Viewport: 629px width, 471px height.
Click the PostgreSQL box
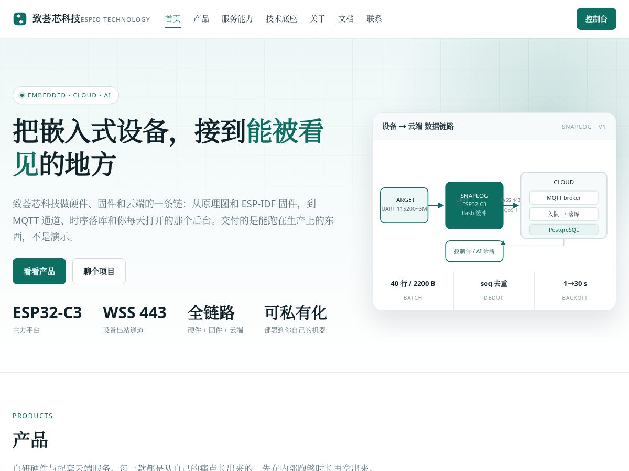point(564,230)
